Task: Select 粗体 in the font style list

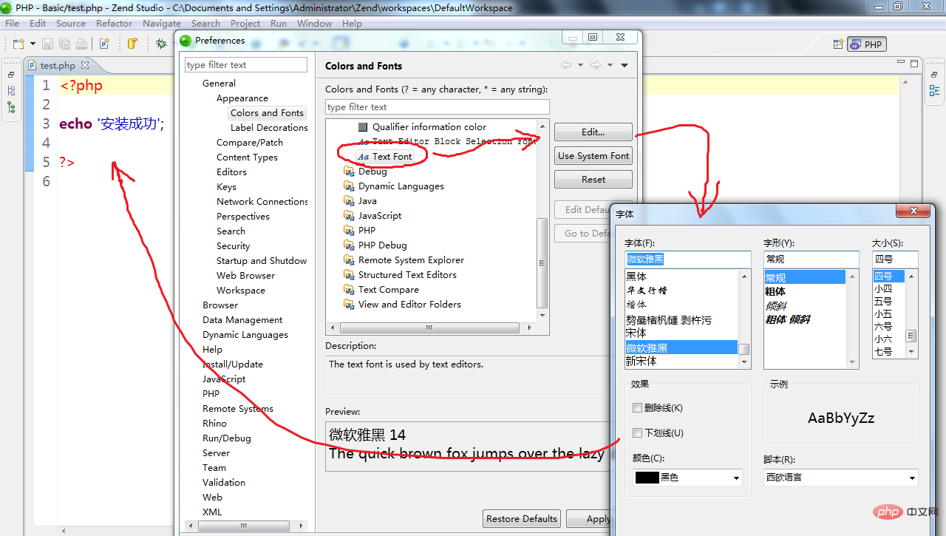Action: coord(775,291)
